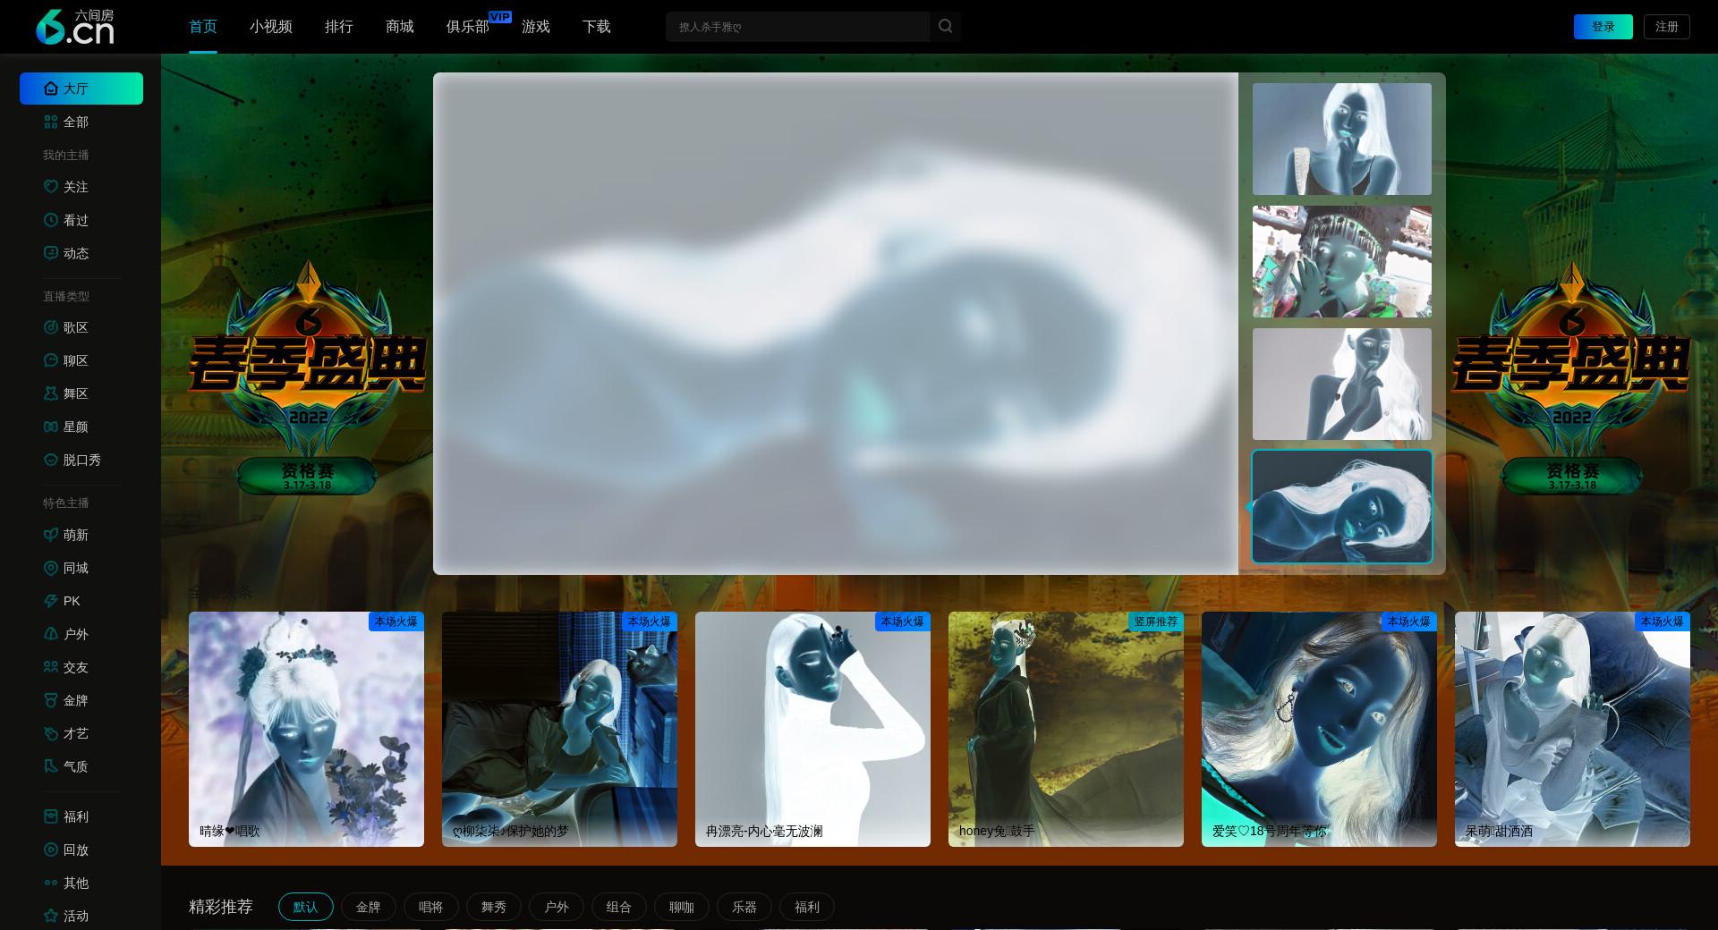Open the 小视频 navigation tab
Screen dimensions: 1718x930
click(271, 27)
